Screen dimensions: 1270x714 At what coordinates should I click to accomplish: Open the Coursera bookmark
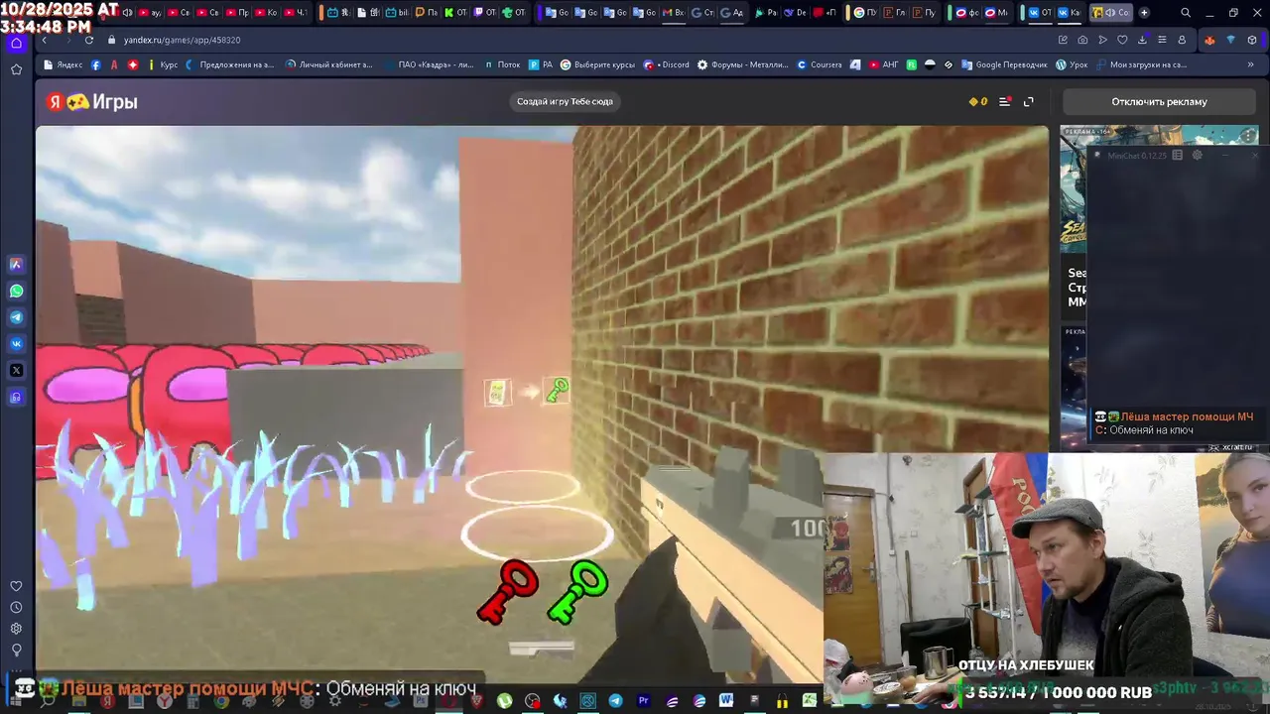tap(819, 64)
